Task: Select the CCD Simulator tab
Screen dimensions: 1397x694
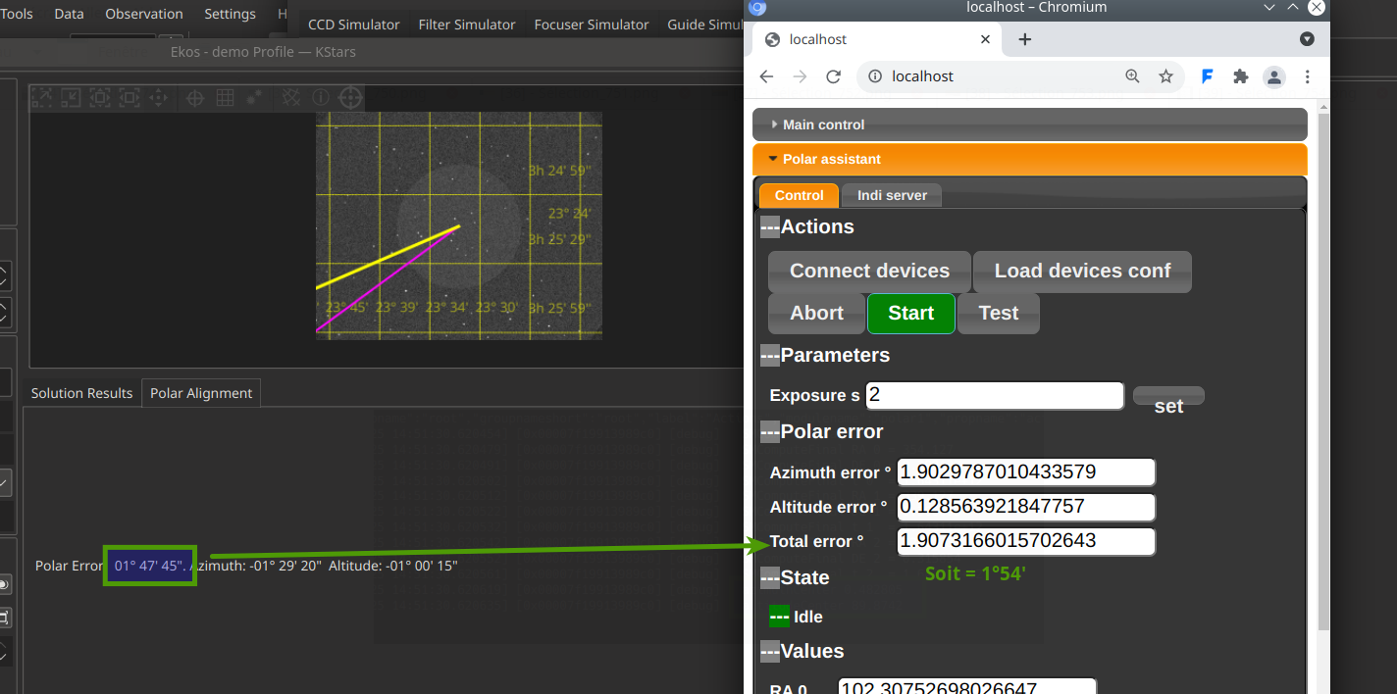Action: click(354, 25)
